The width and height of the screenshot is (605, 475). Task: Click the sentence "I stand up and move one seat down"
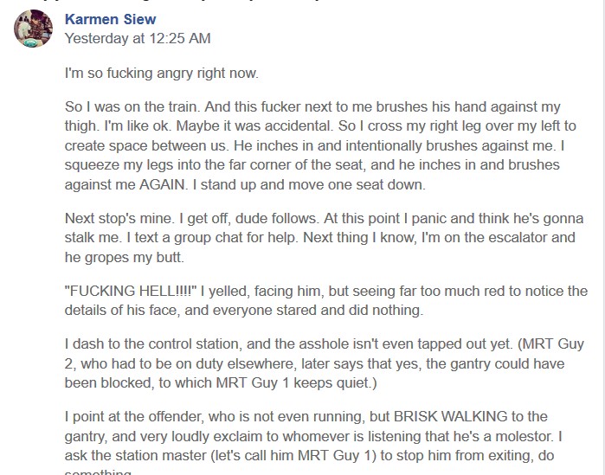click(x=309, y=184)
